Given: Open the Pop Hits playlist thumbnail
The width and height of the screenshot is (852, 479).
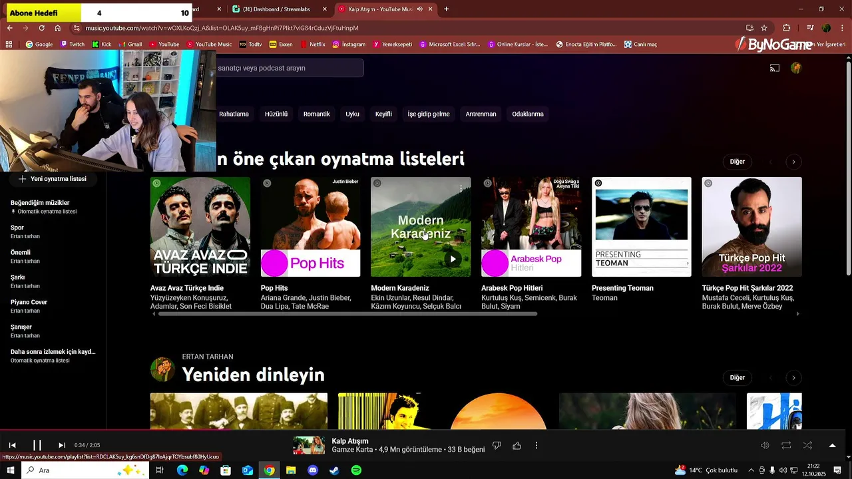Looking at the screenshot, I should pyautogui.click(x=310, y=227).
